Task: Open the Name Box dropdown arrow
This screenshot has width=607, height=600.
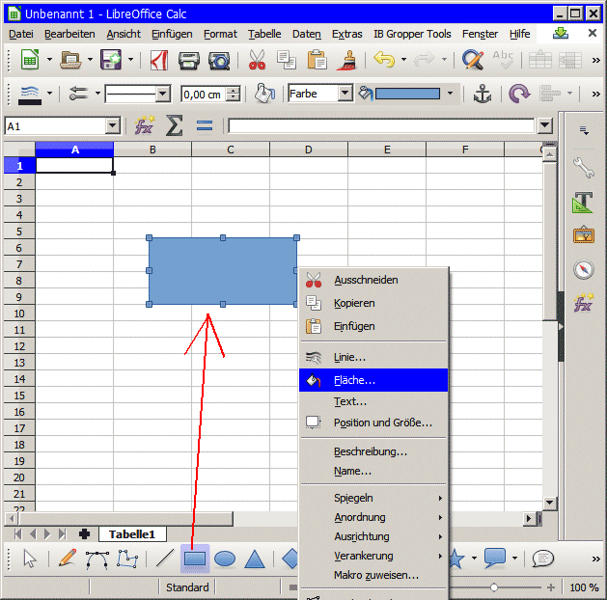Action: pos(113,125)
